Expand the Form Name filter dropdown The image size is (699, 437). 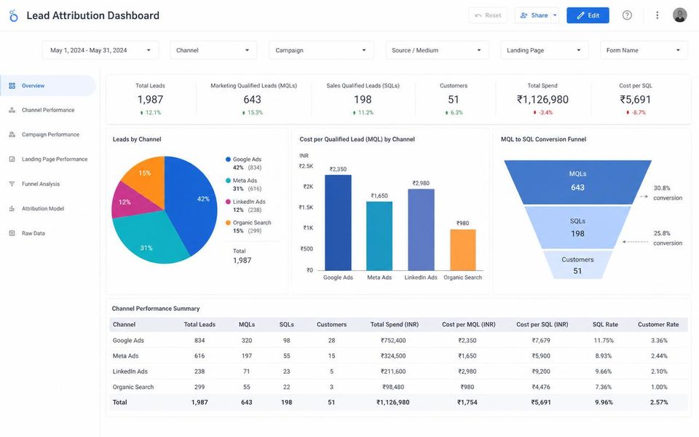(x=644, y=50)
